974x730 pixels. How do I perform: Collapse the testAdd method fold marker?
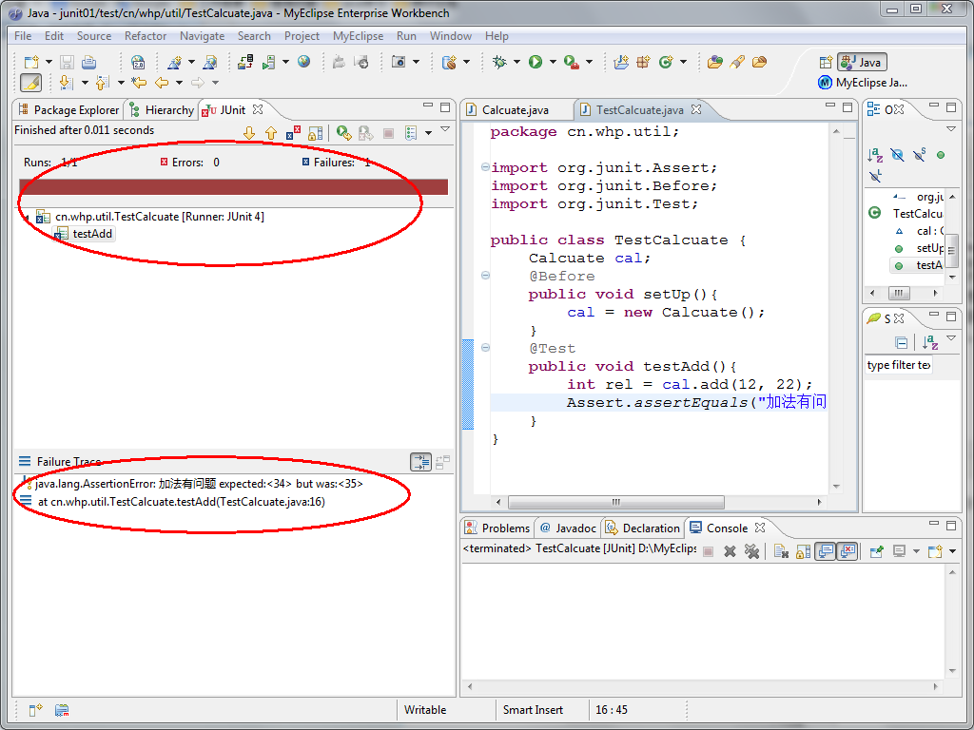485,348
